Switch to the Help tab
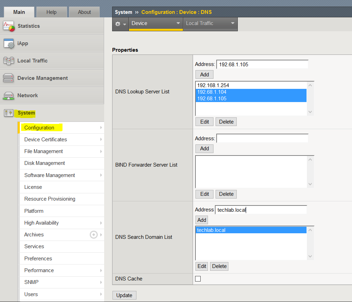The width and height of the screenshot is (352, 302). [51, 12]
